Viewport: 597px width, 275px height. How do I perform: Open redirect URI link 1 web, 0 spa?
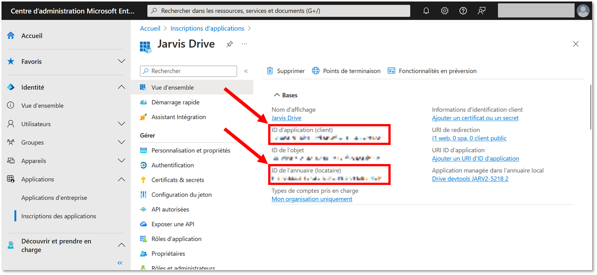[469, 138]
